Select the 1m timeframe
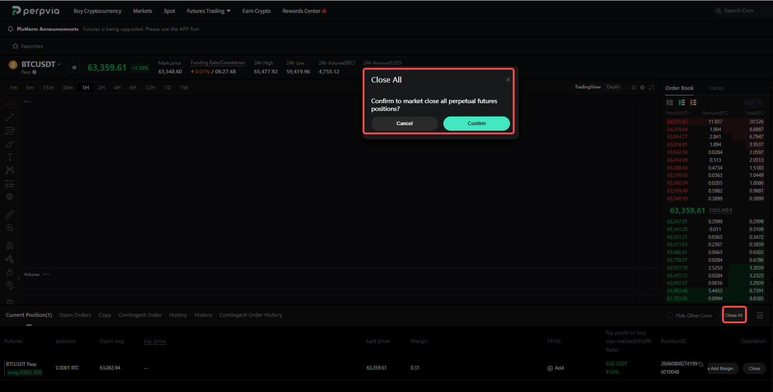 pos(13,88)
